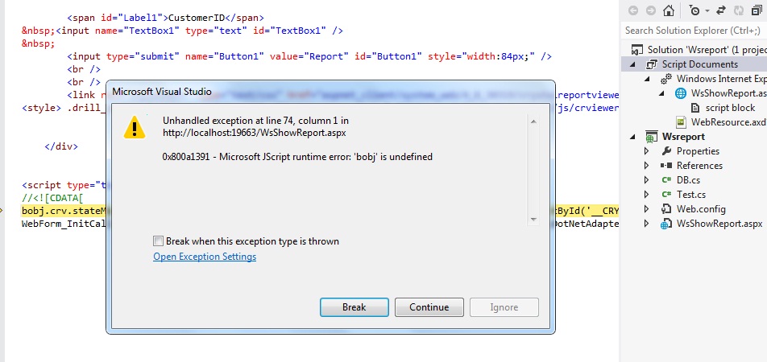Click the C# icon of Test.cs

(666, 195)
